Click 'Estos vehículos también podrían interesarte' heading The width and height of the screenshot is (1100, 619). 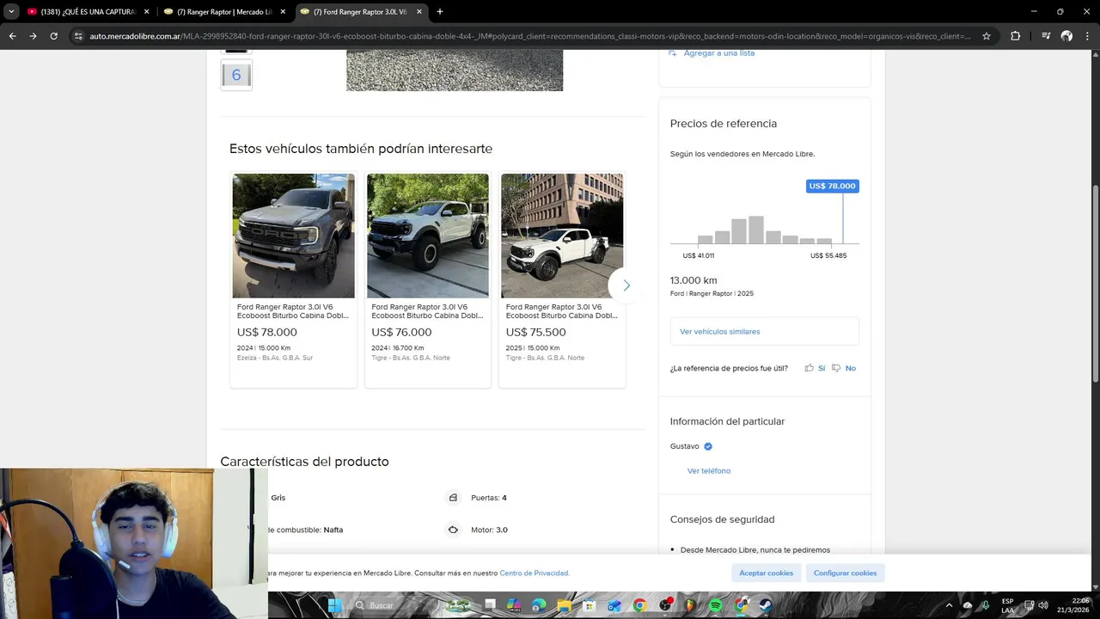click(x=361, y=149)
